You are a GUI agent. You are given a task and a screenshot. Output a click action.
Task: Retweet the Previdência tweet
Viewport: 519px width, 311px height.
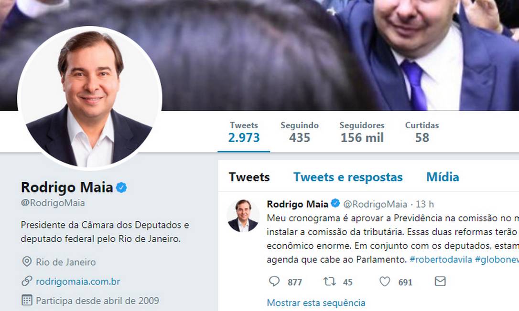330,281
